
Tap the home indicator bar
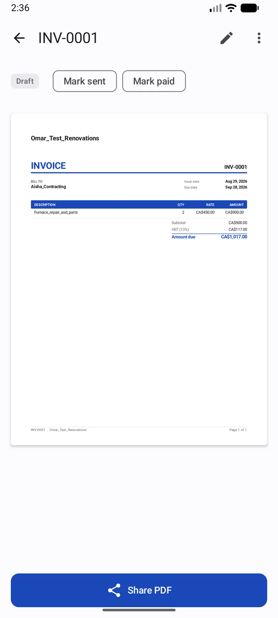[x=139, y=610]
